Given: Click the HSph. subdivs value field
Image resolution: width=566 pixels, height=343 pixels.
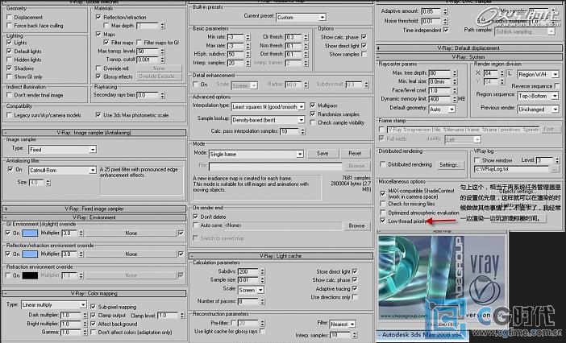Looking at the screenshot, I should [235, 54].
